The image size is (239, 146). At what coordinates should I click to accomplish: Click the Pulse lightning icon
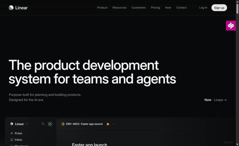click(x=12, y=133)
